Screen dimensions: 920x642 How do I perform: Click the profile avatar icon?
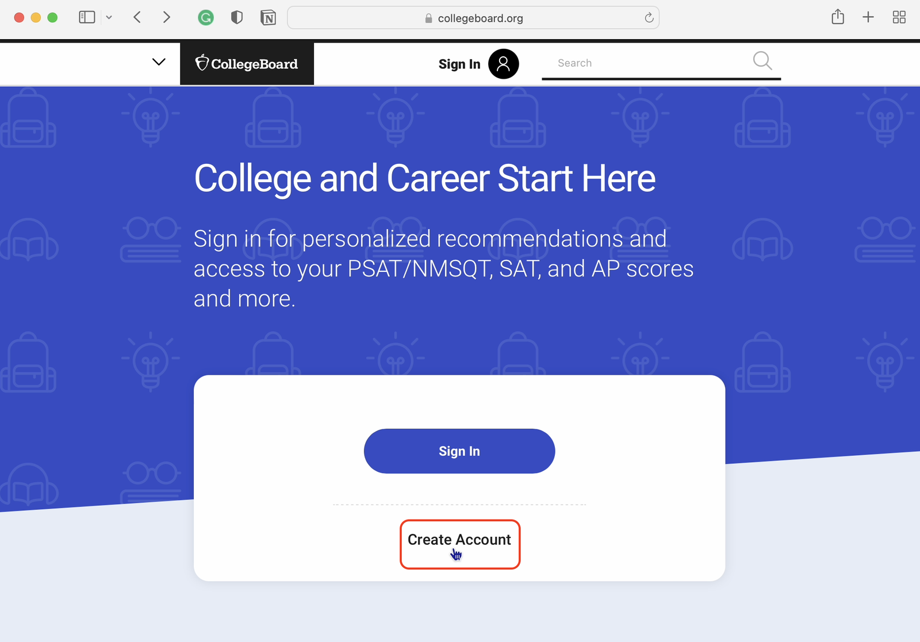click(503, 64)
